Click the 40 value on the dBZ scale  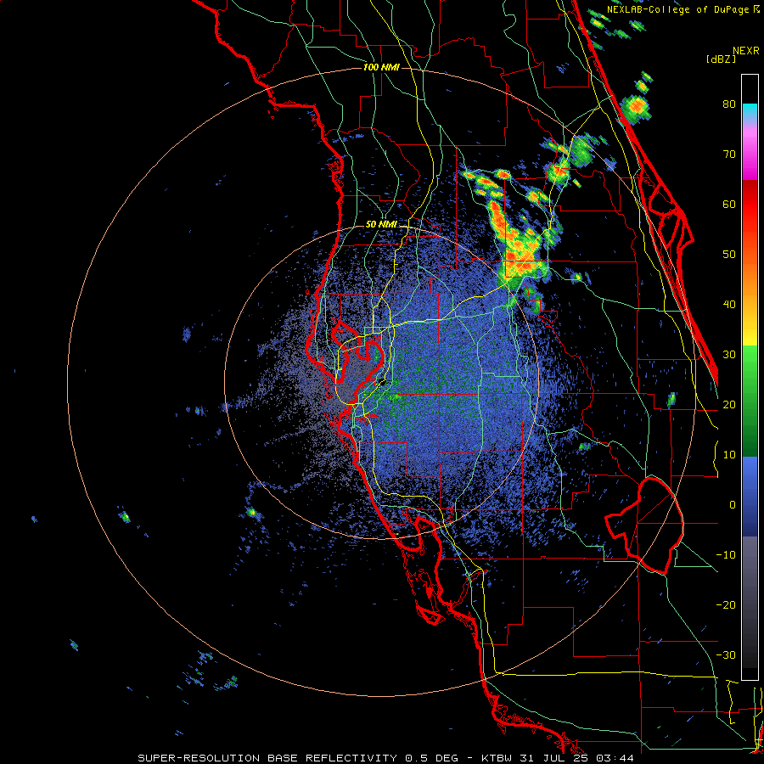729,305
